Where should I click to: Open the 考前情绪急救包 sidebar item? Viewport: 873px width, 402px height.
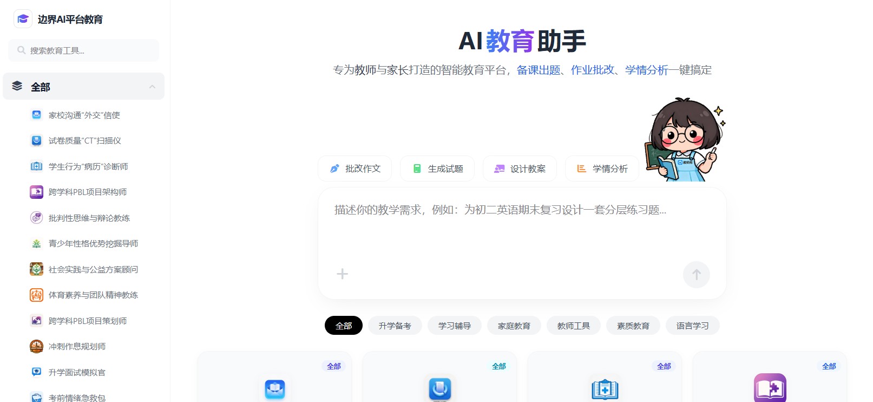pyautogui.click(x=84, y=397)
